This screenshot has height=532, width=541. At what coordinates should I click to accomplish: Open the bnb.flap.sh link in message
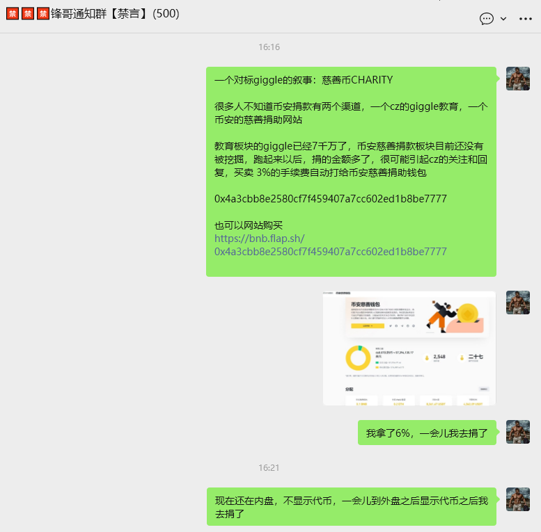point(331,245)
